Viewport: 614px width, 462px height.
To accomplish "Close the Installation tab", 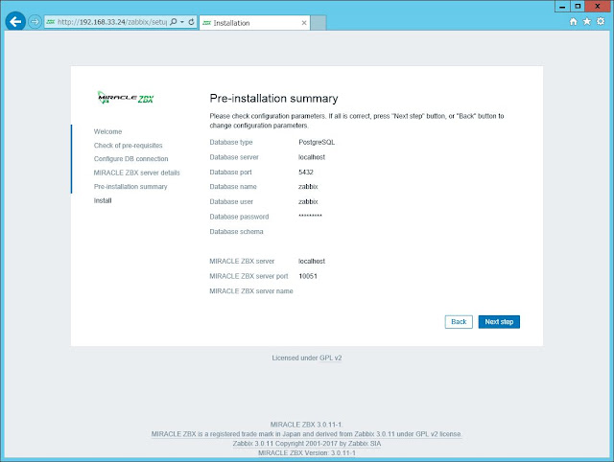I will tap(304, 23).
